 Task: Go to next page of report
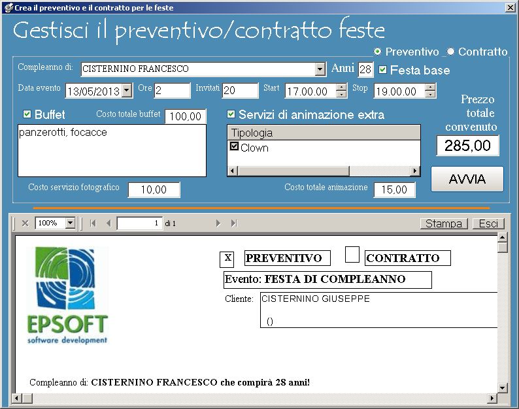218,223
